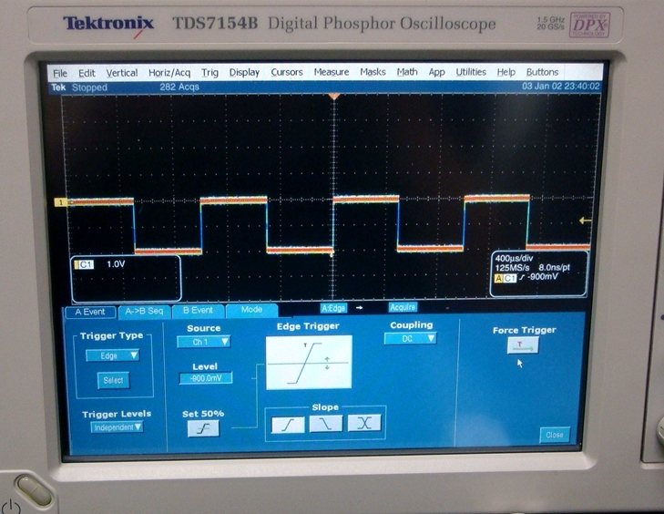664x514 pixels.
Task: Click the -900mV trigger level readout
Action: click(x=543, y=277)
